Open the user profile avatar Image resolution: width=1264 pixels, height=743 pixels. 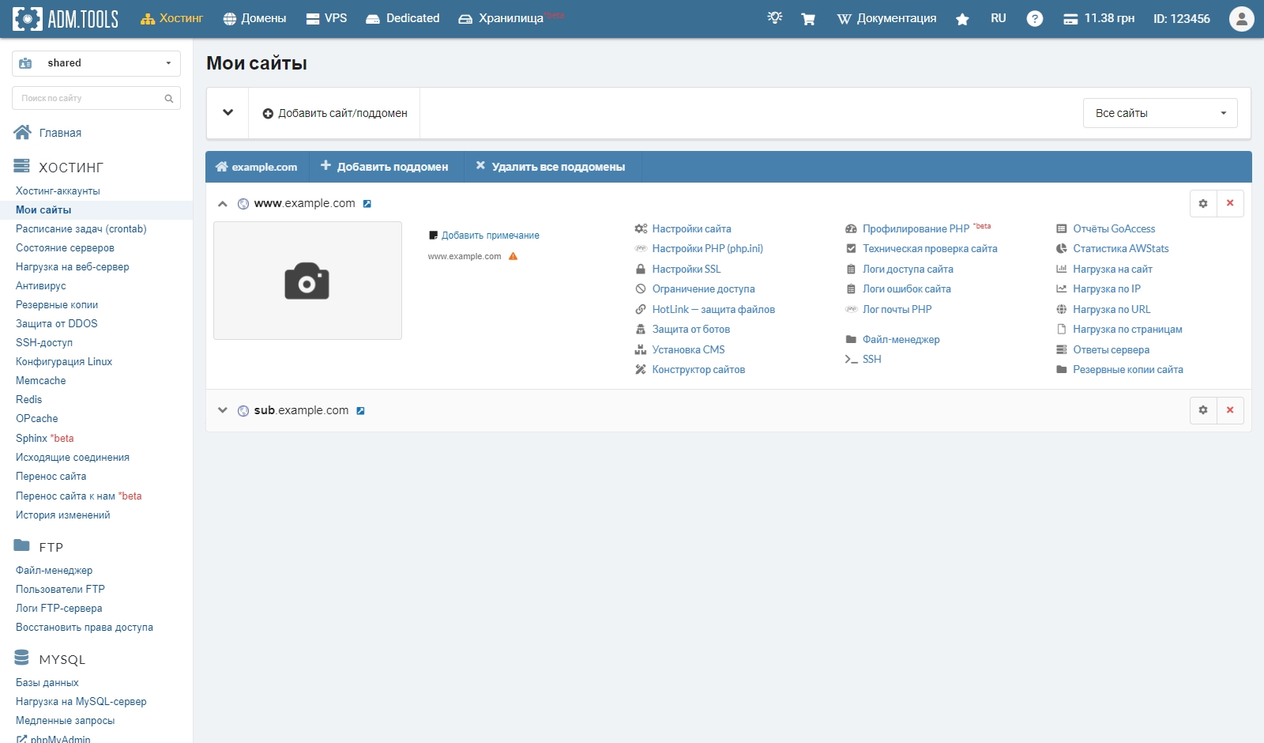pos(1242,18)
